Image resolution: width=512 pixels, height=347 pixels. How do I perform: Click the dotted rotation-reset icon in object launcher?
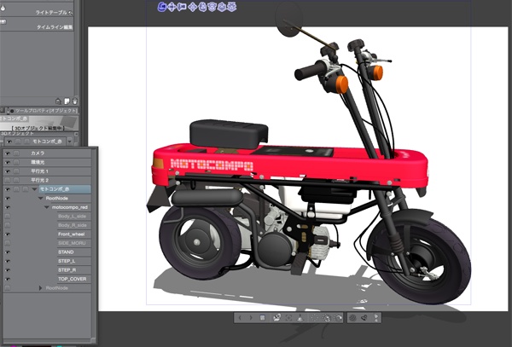338,318
